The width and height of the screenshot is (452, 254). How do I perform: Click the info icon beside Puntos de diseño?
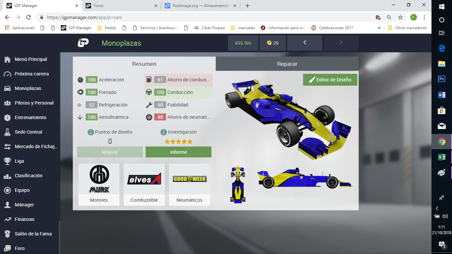pos(91,132)
